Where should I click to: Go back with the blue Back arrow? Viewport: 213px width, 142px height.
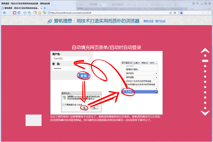[x=4, y=13]
